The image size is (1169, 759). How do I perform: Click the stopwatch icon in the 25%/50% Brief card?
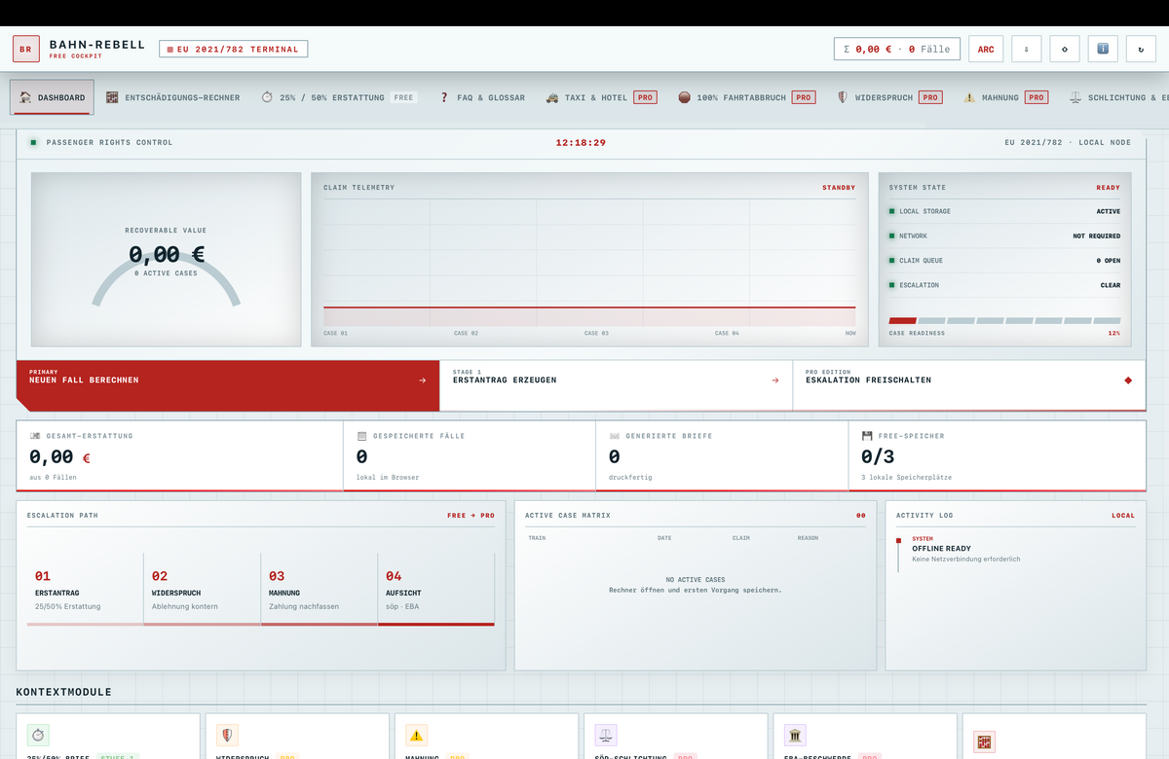tap(38, 736)
